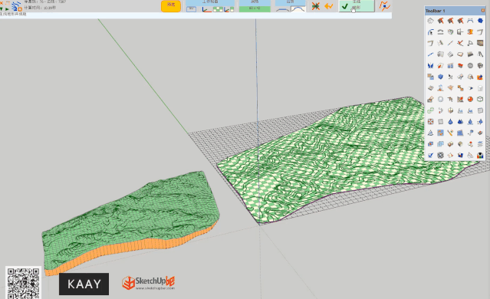This screenshot has height=299, width=490.
Task: Choose the red circular pie icon in toolbar
Action: click(470, 100)
